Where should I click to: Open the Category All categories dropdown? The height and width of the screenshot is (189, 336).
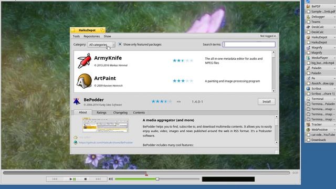click(x=101, y=45)
